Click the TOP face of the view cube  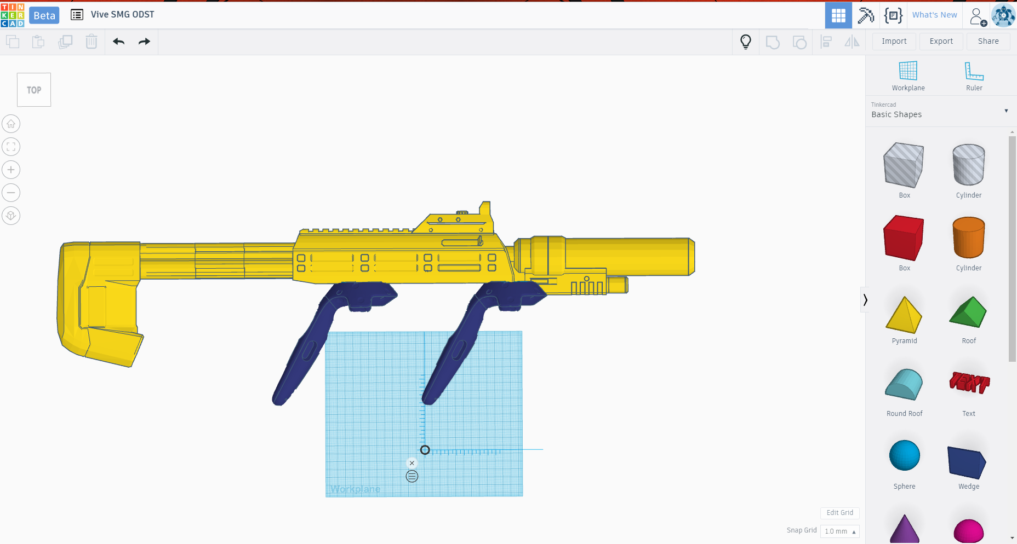[x=34, y=90]
